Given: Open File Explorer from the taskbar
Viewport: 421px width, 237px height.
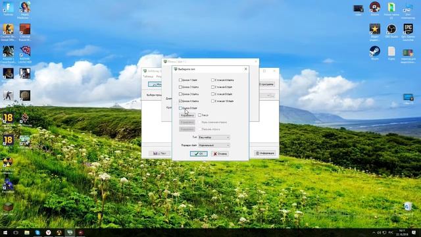Looking at the screenshot, I should [27, 232].
